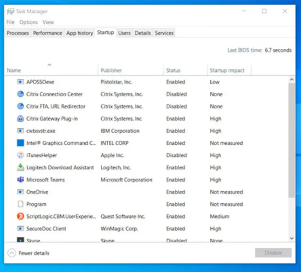Click the Last BIOS time value
301x272 pixels.
tap(278, 50)
